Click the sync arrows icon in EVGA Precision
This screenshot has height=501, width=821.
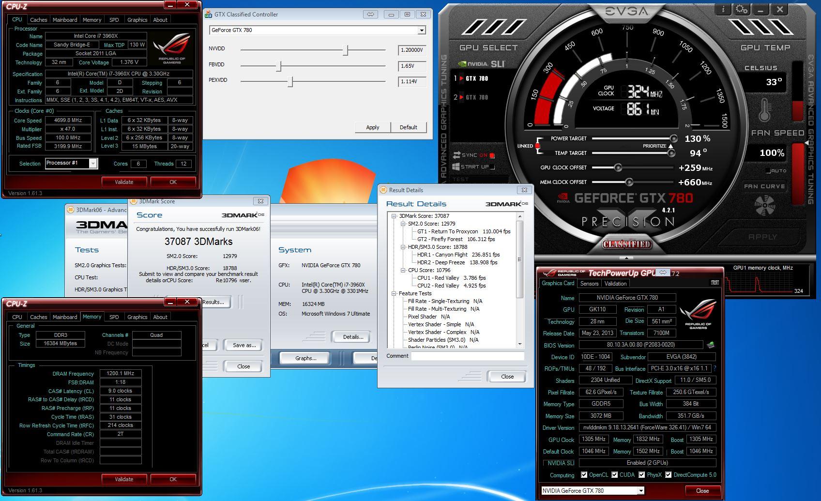456,155
